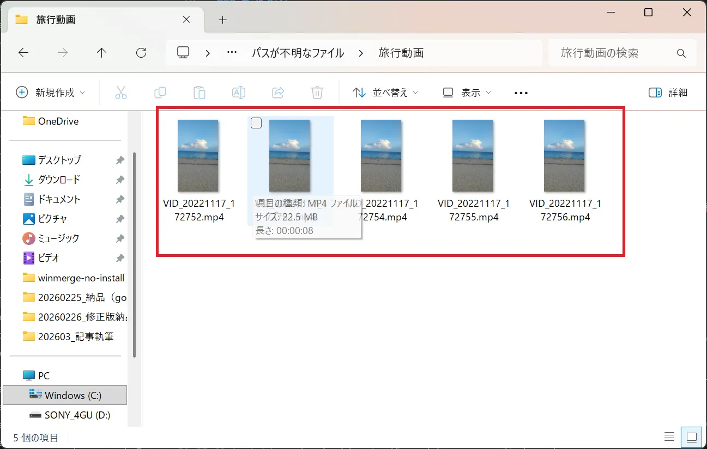Image resolution: width=707 pixels, height=449 pixels.
Task: Toggle compact list view in the status bar
Action: 669,436
